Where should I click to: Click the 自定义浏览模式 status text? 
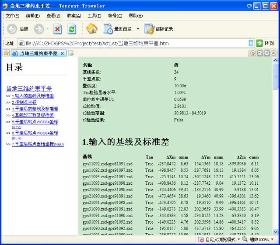[220, 239]
